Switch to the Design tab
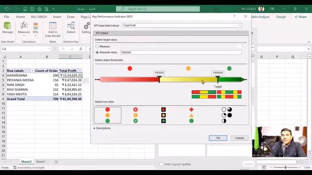Screen dimensions: 312x175 [x=281, y=17]
